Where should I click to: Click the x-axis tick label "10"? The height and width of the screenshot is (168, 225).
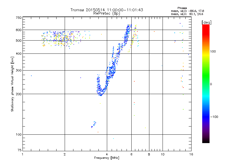163,154
